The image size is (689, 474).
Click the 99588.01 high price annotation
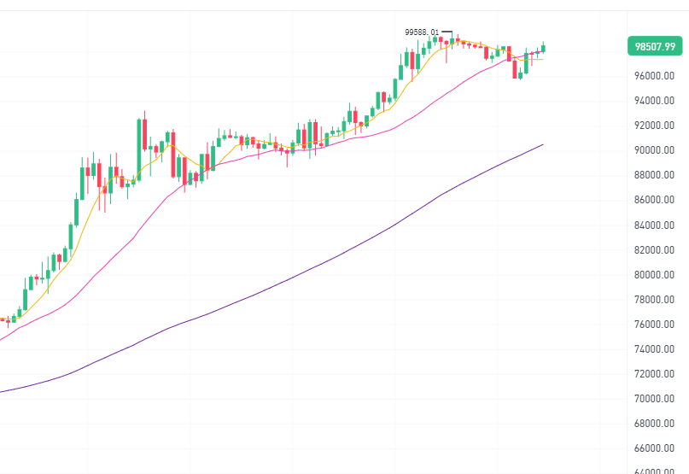click(422, 32)
